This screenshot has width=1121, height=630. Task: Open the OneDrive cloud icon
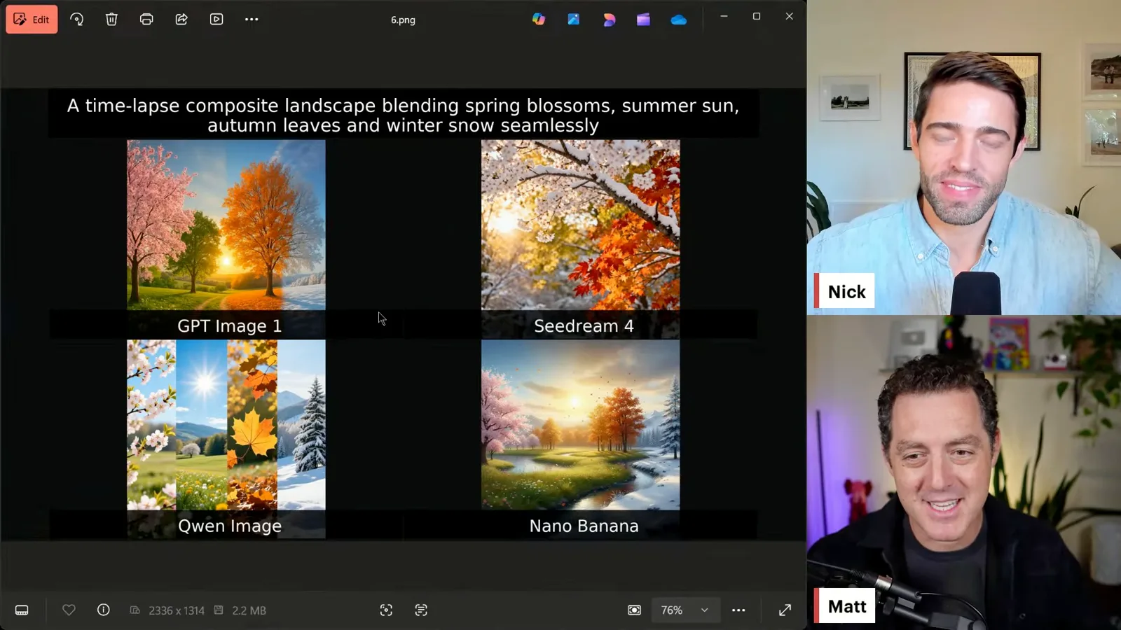[678, 20]
